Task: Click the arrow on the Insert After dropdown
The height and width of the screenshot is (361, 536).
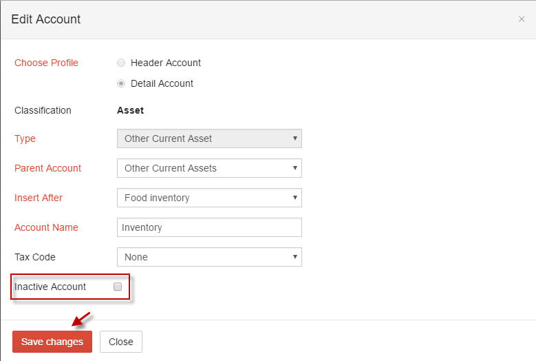Action: point(294,198)
